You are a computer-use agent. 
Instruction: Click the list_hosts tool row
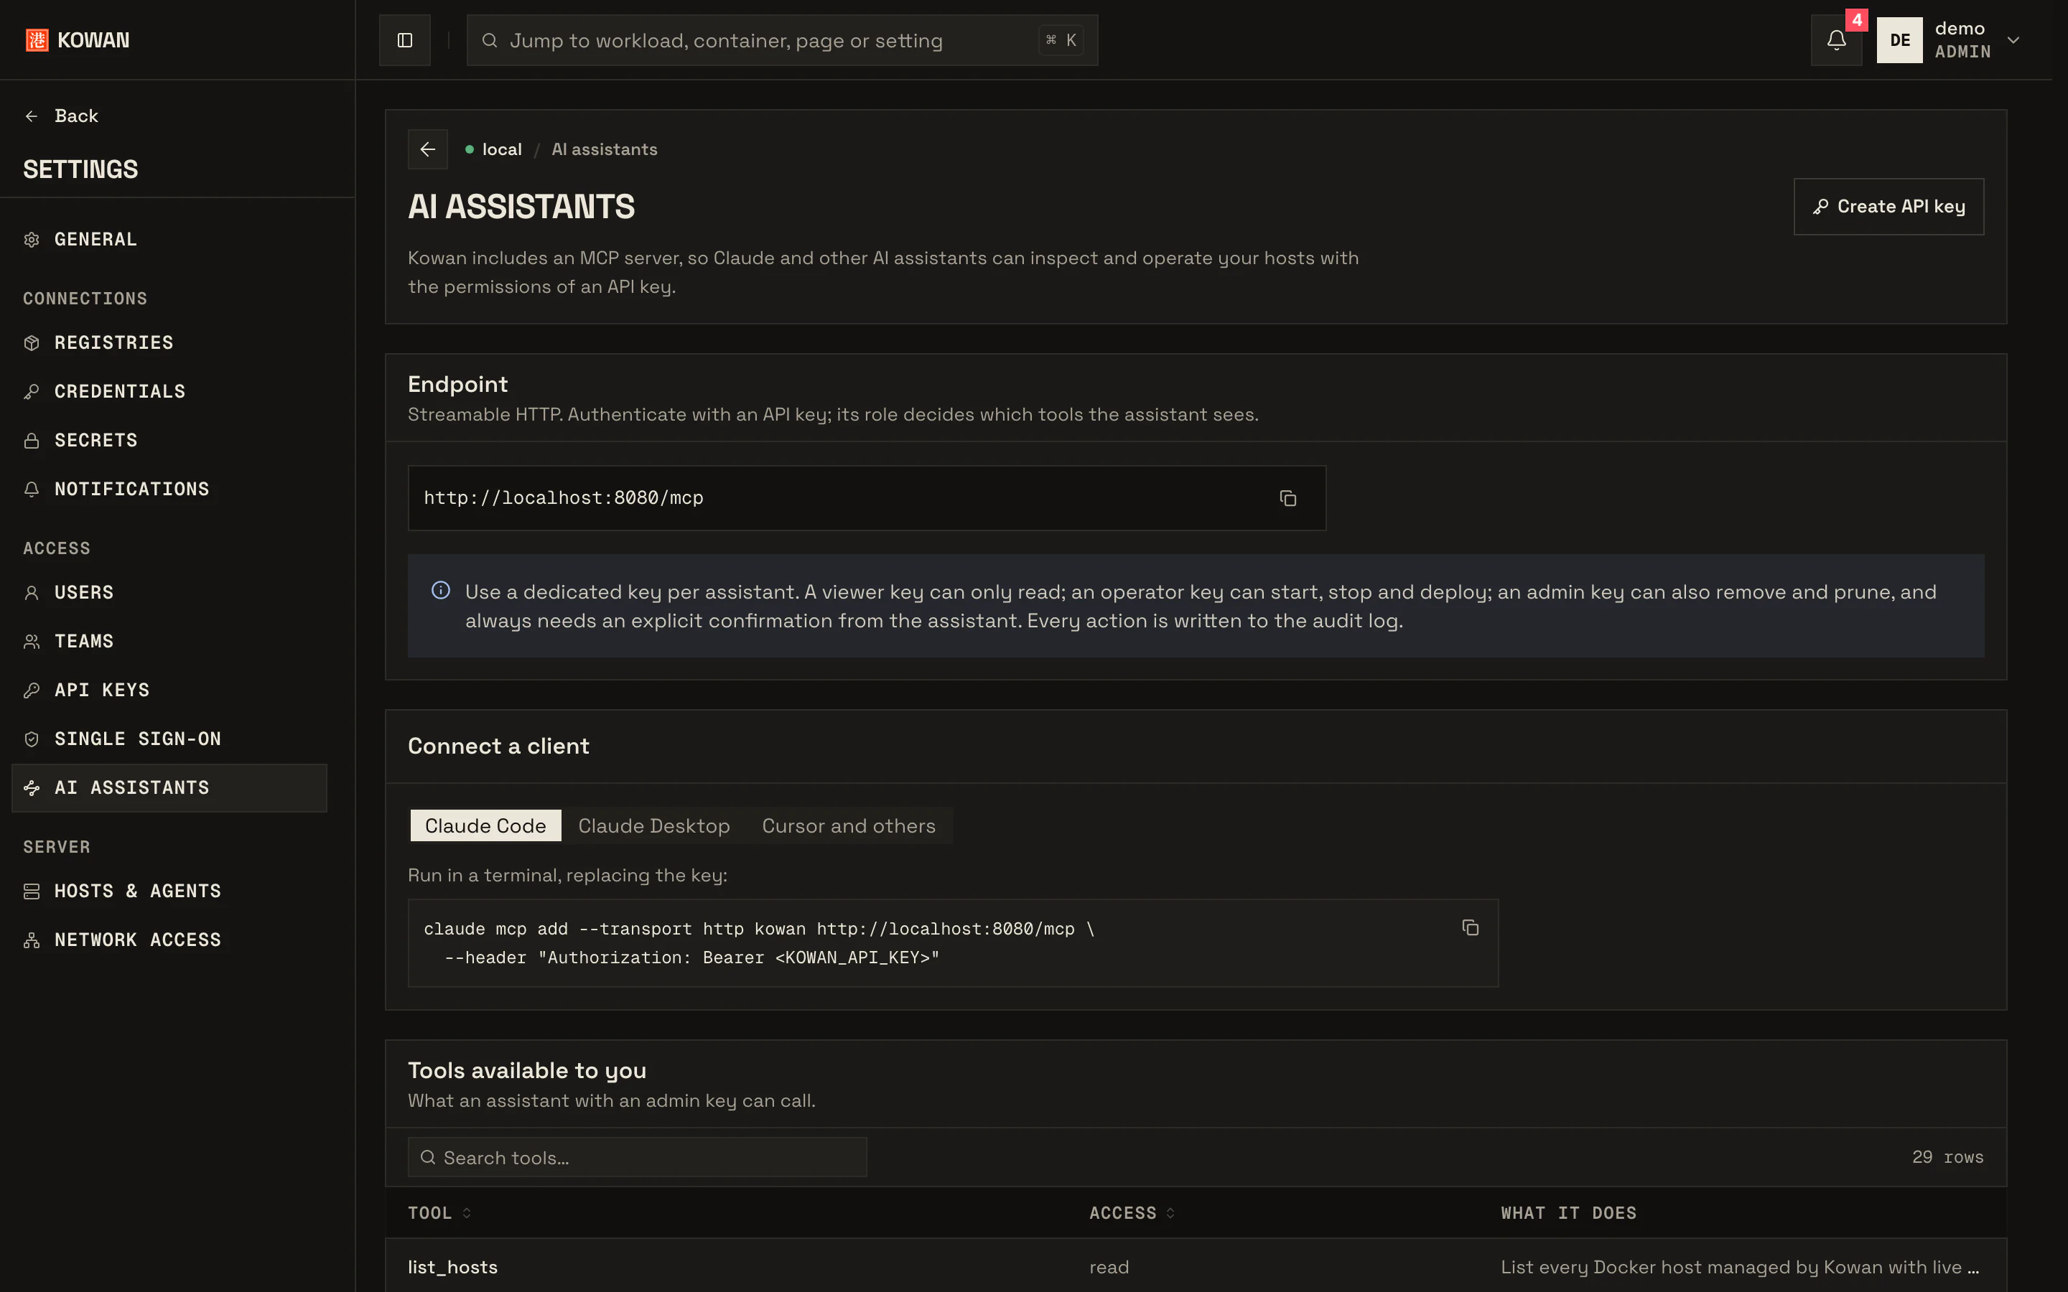point(1196,1265)
